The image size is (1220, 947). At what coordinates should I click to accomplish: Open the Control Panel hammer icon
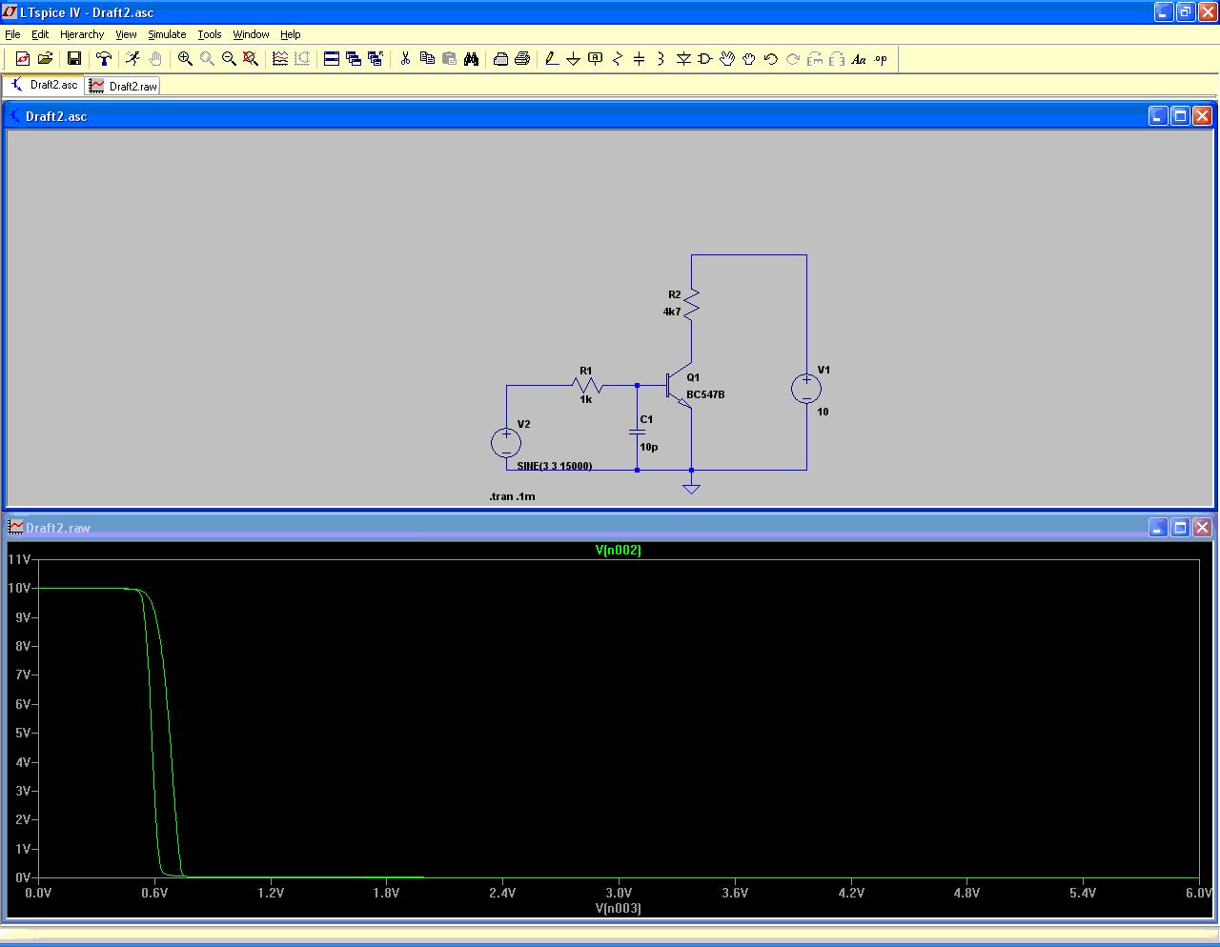104,59
